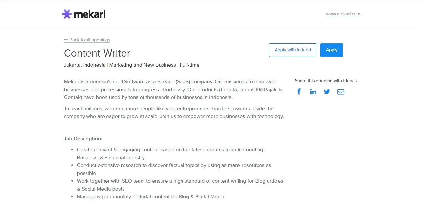This screenshot has height=204, width=421.
Task: Share the opening by email envelope icon
Action: click(x=341, y=92)
